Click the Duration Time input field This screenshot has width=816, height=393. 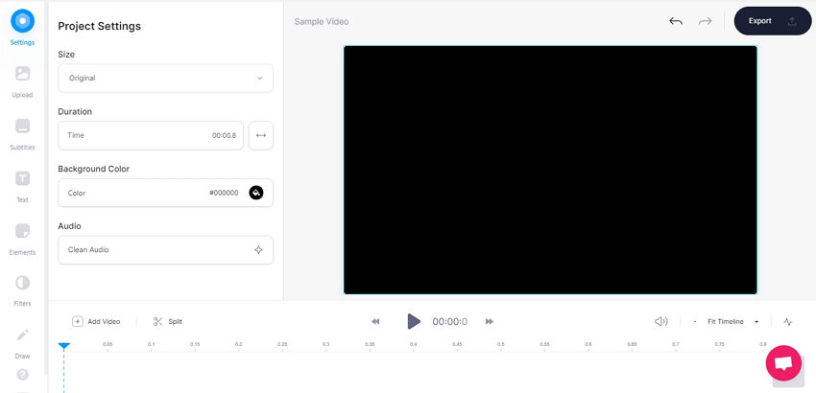click(151, 135)
